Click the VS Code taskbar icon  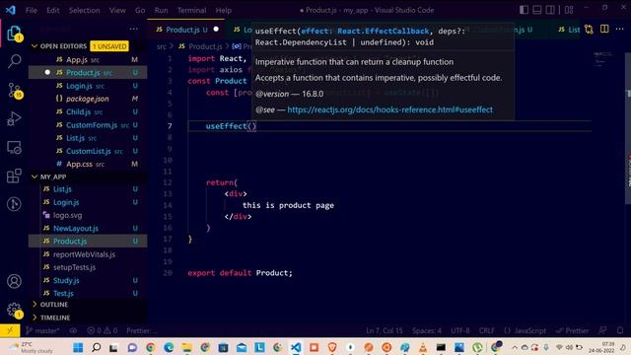click(x=296, y=347)
